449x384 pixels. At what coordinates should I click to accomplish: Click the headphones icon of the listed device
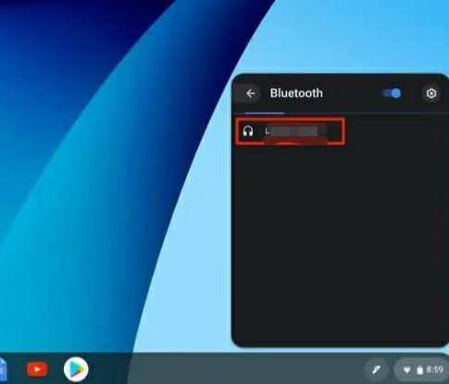[248, 131]
